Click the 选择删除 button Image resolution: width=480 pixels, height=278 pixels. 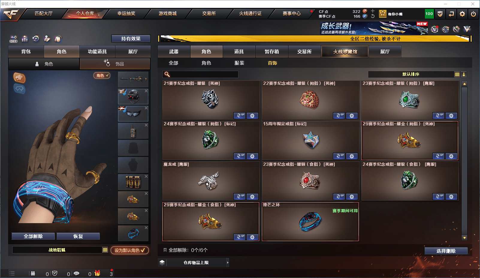[446, 251]
